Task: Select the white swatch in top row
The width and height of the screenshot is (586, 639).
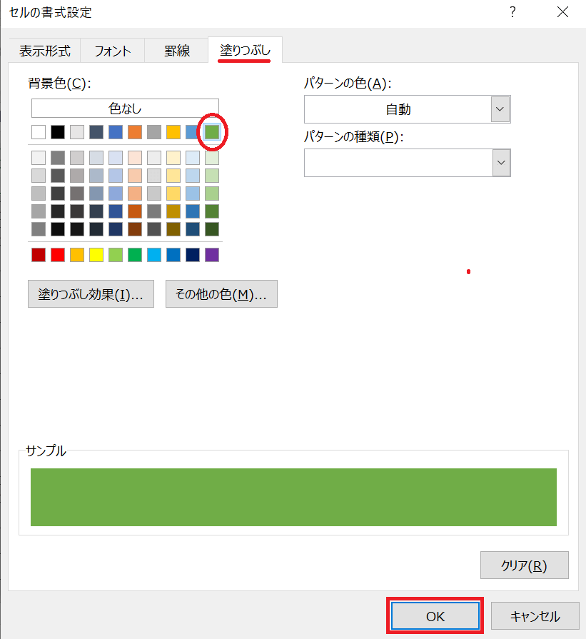Action: pyautogui.click(x=39, y=132)
